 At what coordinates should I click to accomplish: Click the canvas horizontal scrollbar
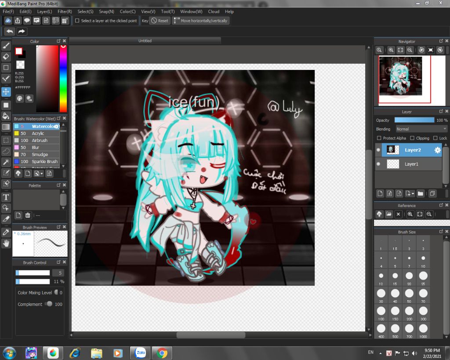coord(211,335)
